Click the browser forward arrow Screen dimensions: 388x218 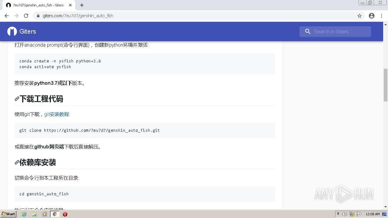pos(16,16)
